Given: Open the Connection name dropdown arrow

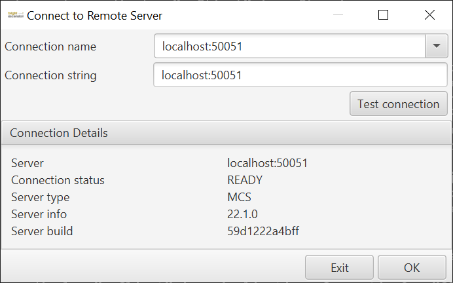Looking at the screenshot, I should (436, 47).
